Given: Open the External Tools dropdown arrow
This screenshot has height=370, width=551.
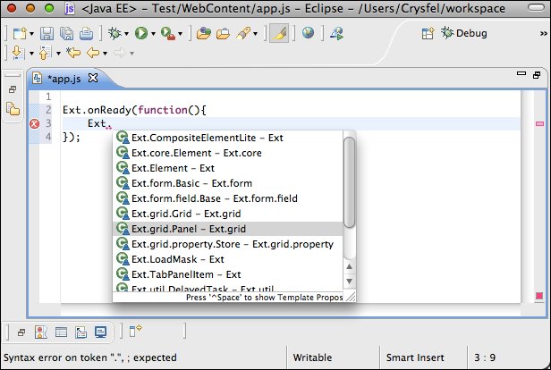Looking at the screenshot, I should (x=181, y=34).
